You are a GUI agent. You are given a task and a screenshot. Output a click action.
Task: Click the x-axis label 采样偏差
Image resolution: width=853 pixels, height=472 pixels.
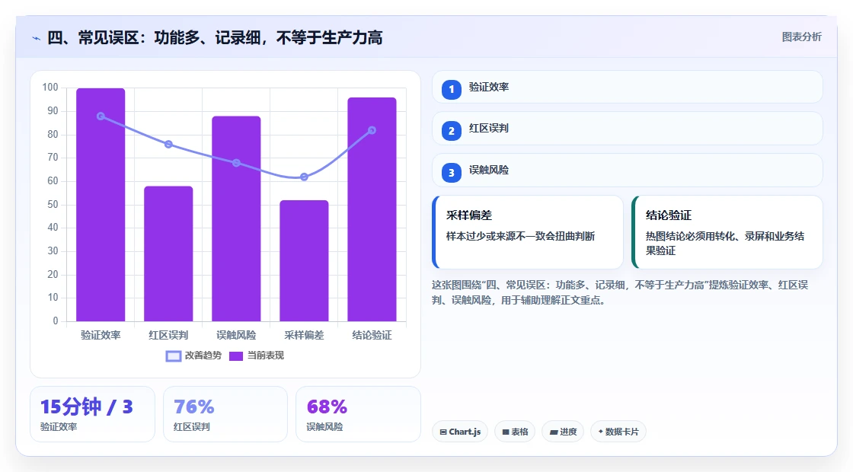tap(304, 336)
